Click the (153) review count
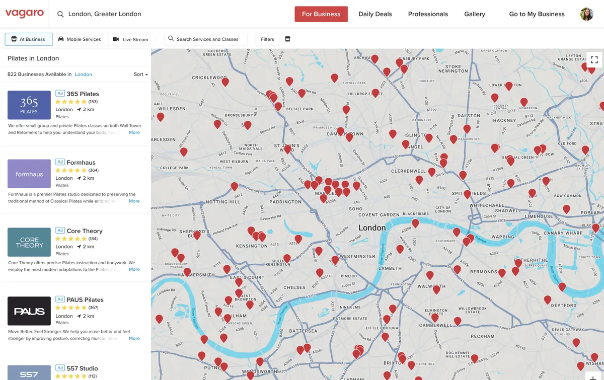 93,102
